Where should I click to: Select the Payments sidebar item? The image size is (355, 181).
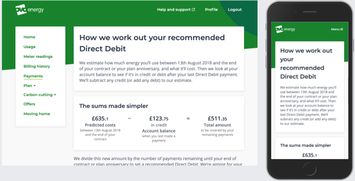tap(33, 76)
